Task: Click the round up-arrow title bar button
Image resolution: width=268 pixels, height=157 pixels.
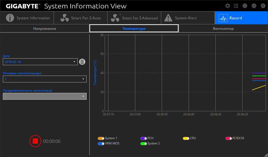Action: coord(254,6)
